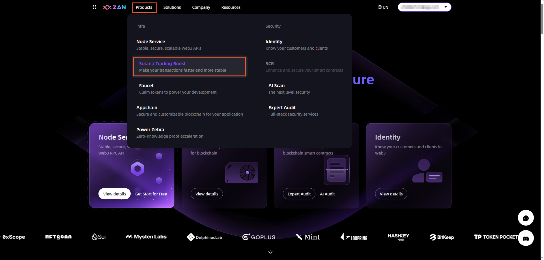Click Expert Audit button on card

click(x=299, y=194)
